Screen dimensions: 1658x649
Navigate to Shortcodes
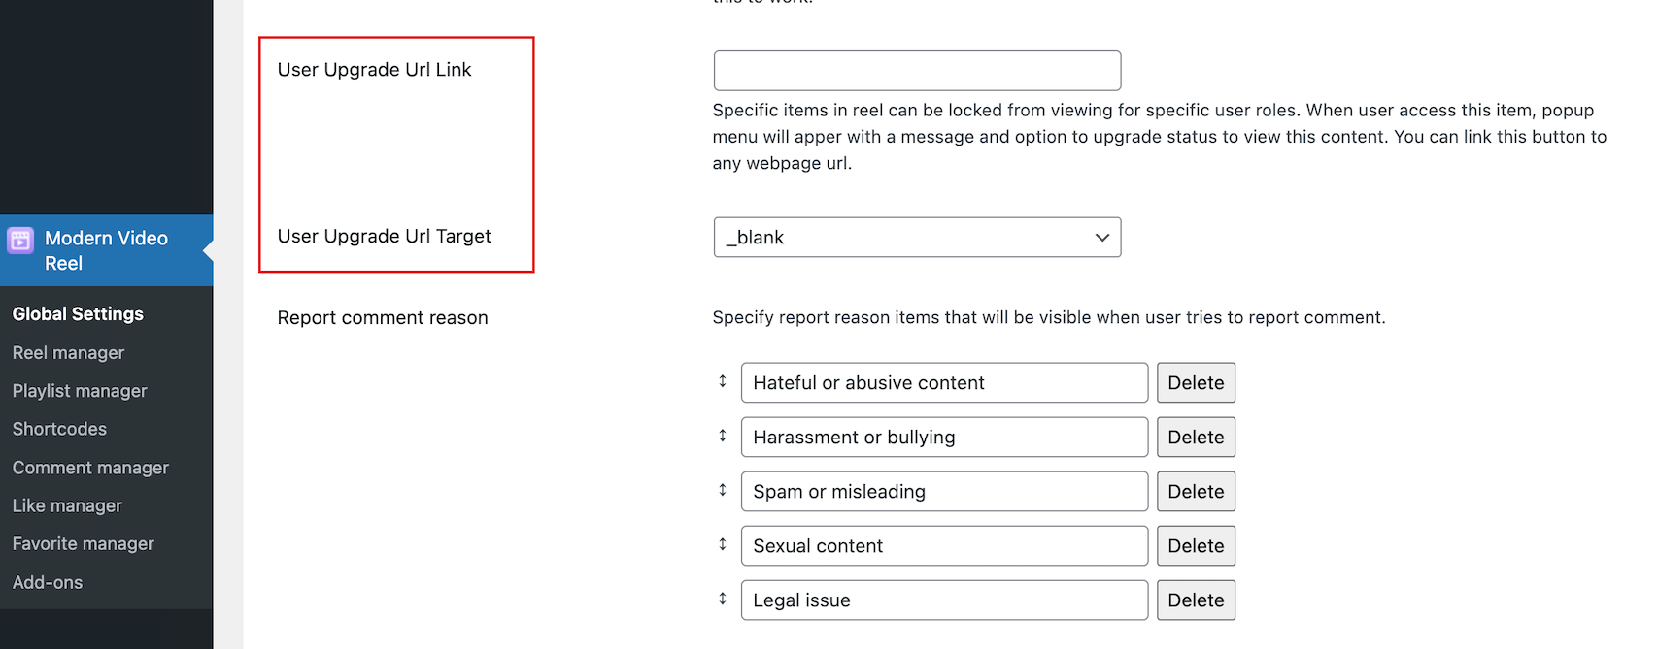(x=59, y=429)
